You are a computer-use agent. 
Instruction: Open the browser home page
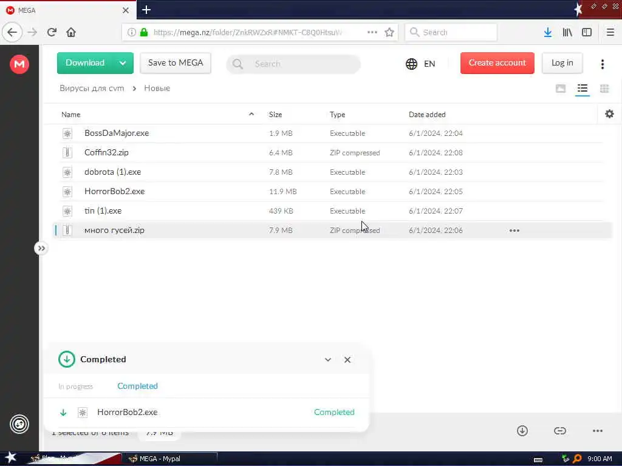click(x=71, y=32)
